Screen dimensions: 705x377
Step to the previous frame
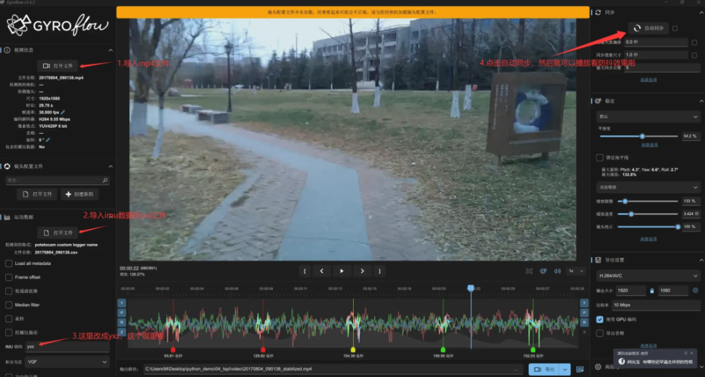pos(321,271)
